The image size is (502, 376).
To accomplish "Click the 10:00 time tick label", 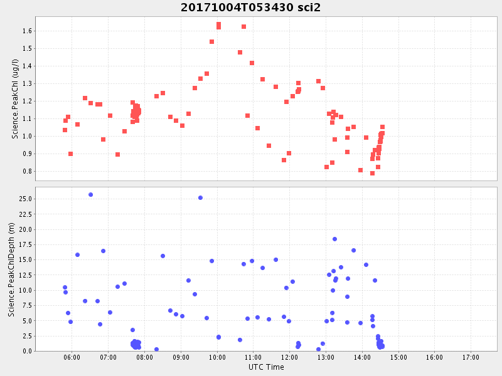I will [217, 357].
